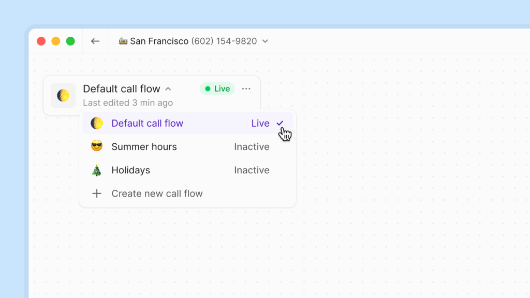Click the green macOS window button

click(70, 41)
